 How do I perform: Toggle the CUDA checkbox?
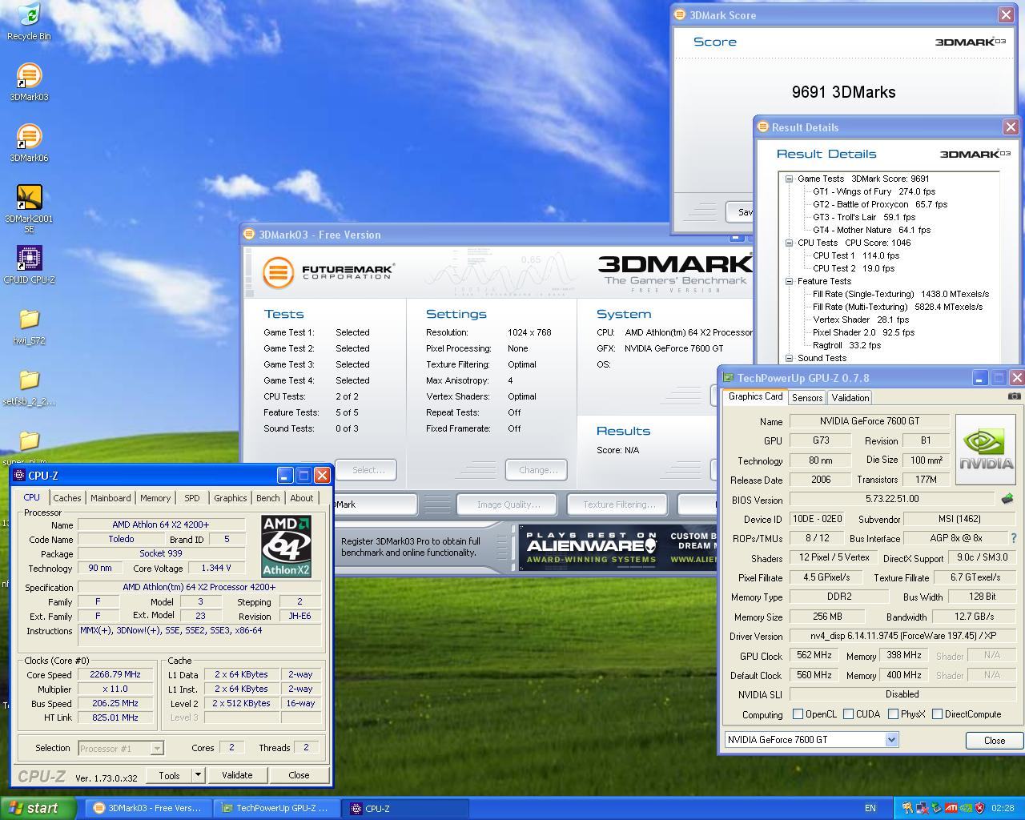pyautogui.click(x=848, y=713)
